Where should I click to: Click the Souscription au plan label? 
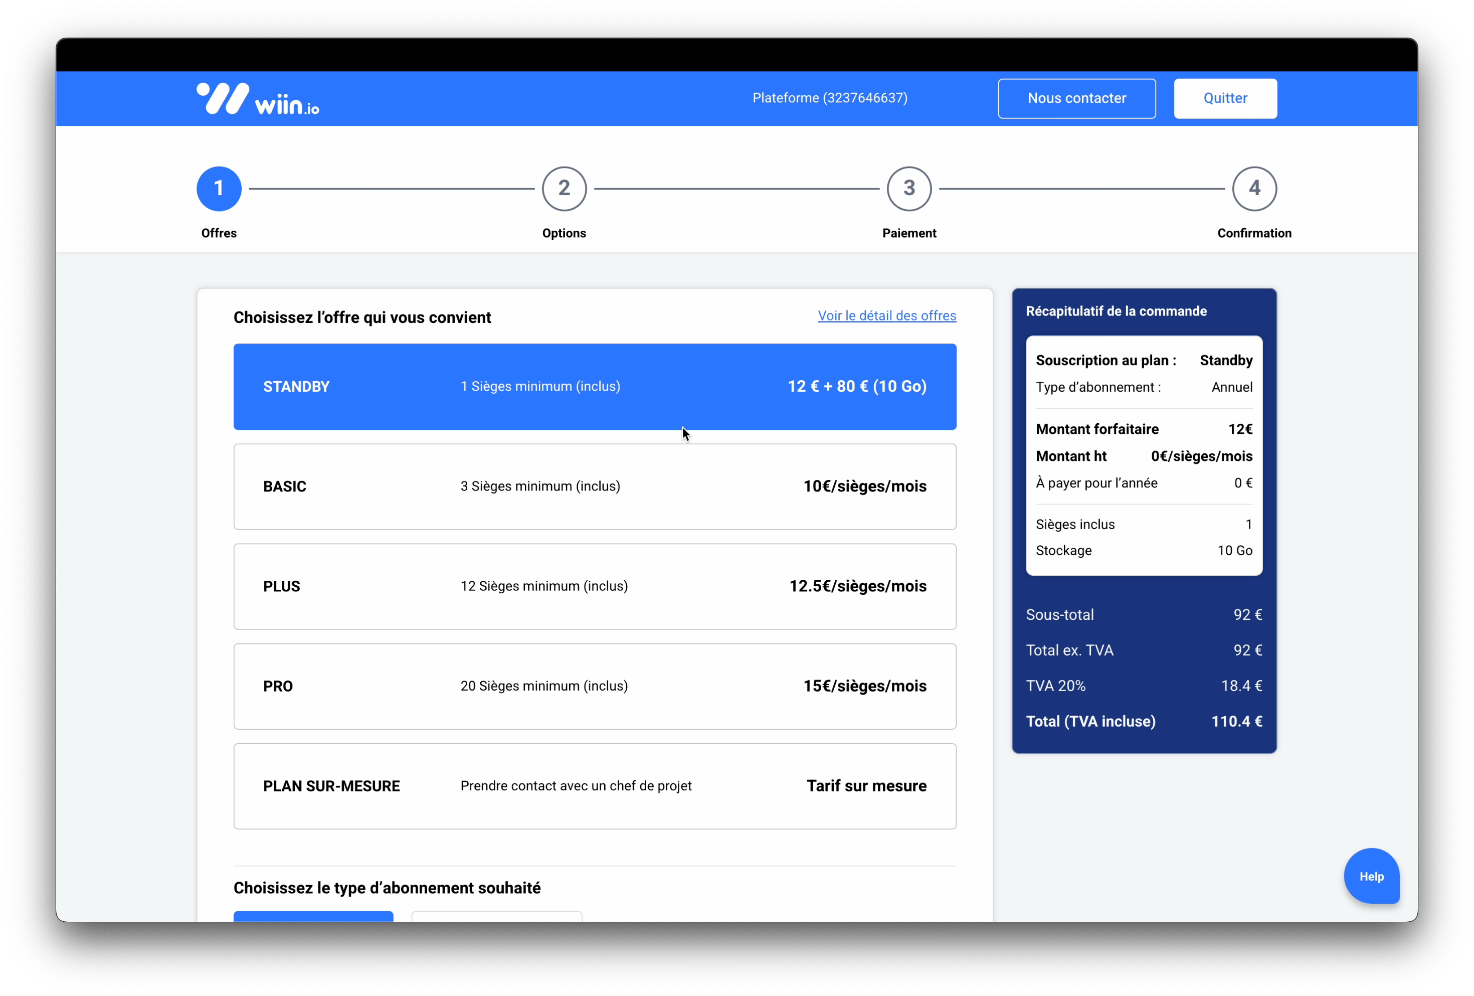[x=1105, y=361]
